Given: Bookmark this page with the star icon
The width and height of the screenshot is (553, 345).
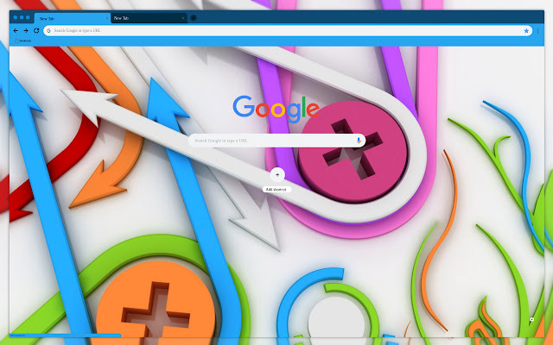Looking at the screenshot, I should 526,31.
